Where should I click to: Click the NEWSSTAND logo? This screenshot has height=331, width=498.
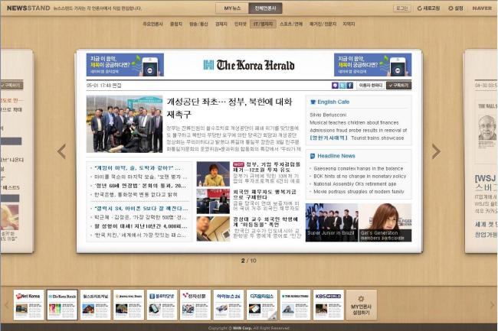28,8
